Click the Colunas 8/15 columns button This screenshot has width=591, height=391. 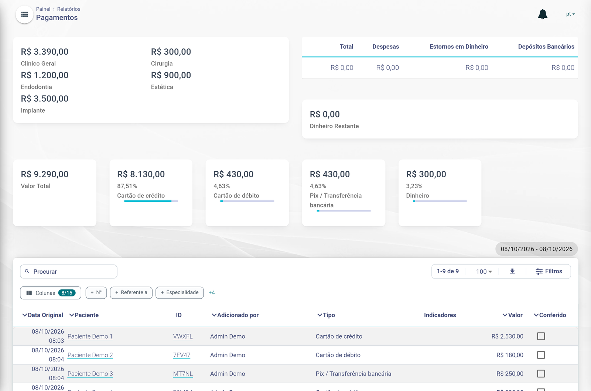click(x=51, y=293)
